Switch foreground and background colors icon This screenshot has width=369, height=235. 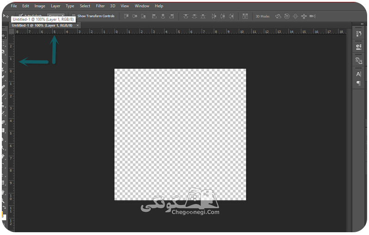pos(4,207)
